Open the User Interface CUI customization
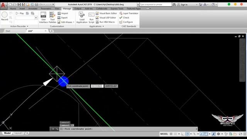 (x=44, y=17)
